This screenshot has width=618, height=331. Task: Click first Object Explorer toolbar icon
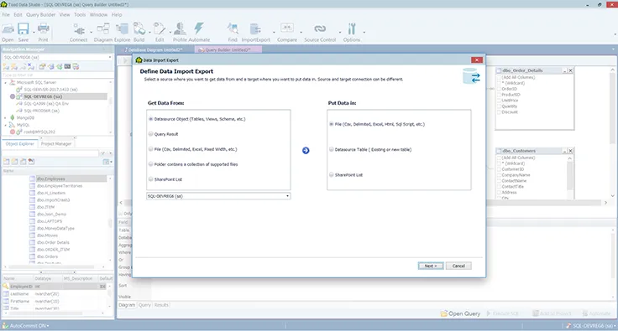tap(7, 162)
